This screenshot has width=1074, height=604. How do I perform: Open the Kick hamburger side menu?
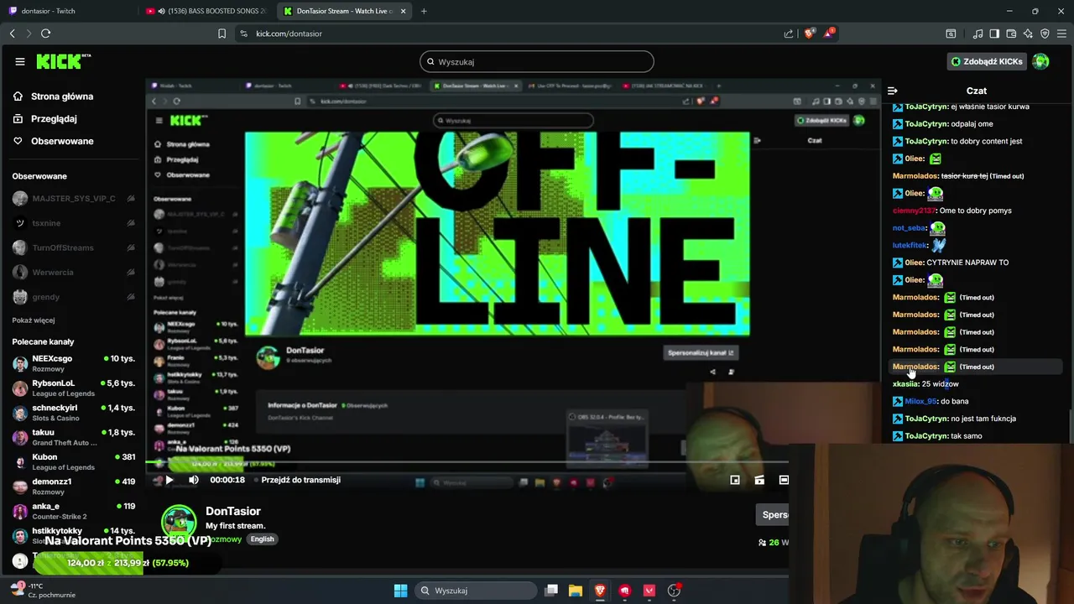(x=20, y=61)
